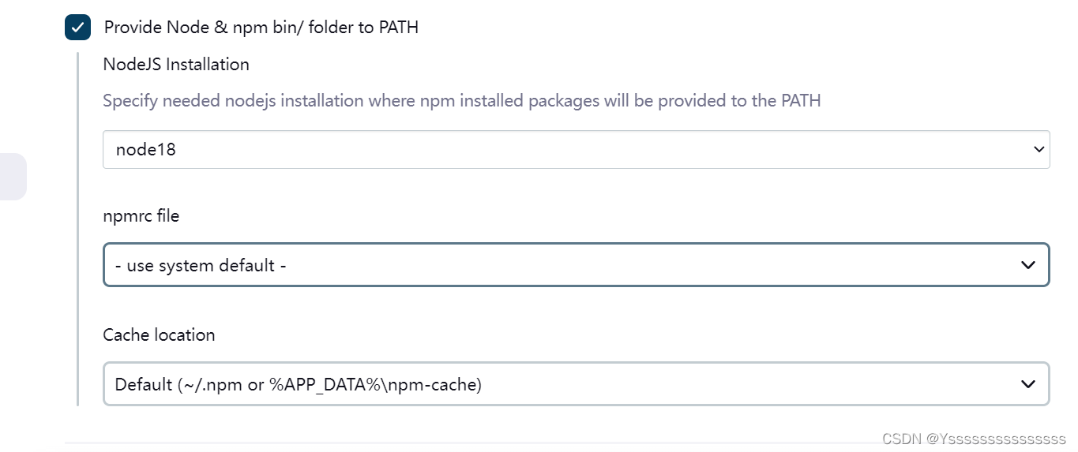Click the vertical indent bar left of the settings
The height and width of the screenshot is (452, 1078).
(77, 229)
